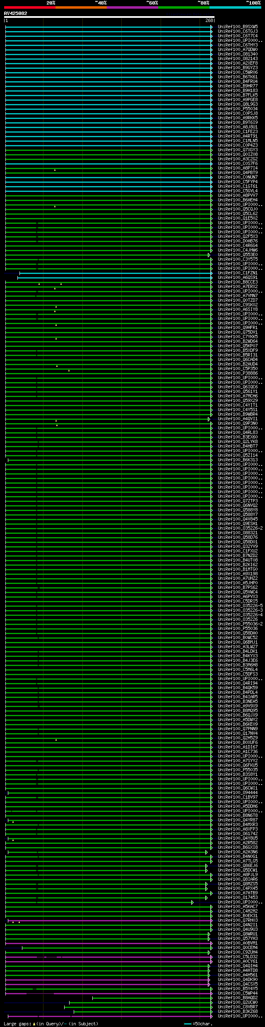Select label UniRef100_P55036-2

pos(240,624)
